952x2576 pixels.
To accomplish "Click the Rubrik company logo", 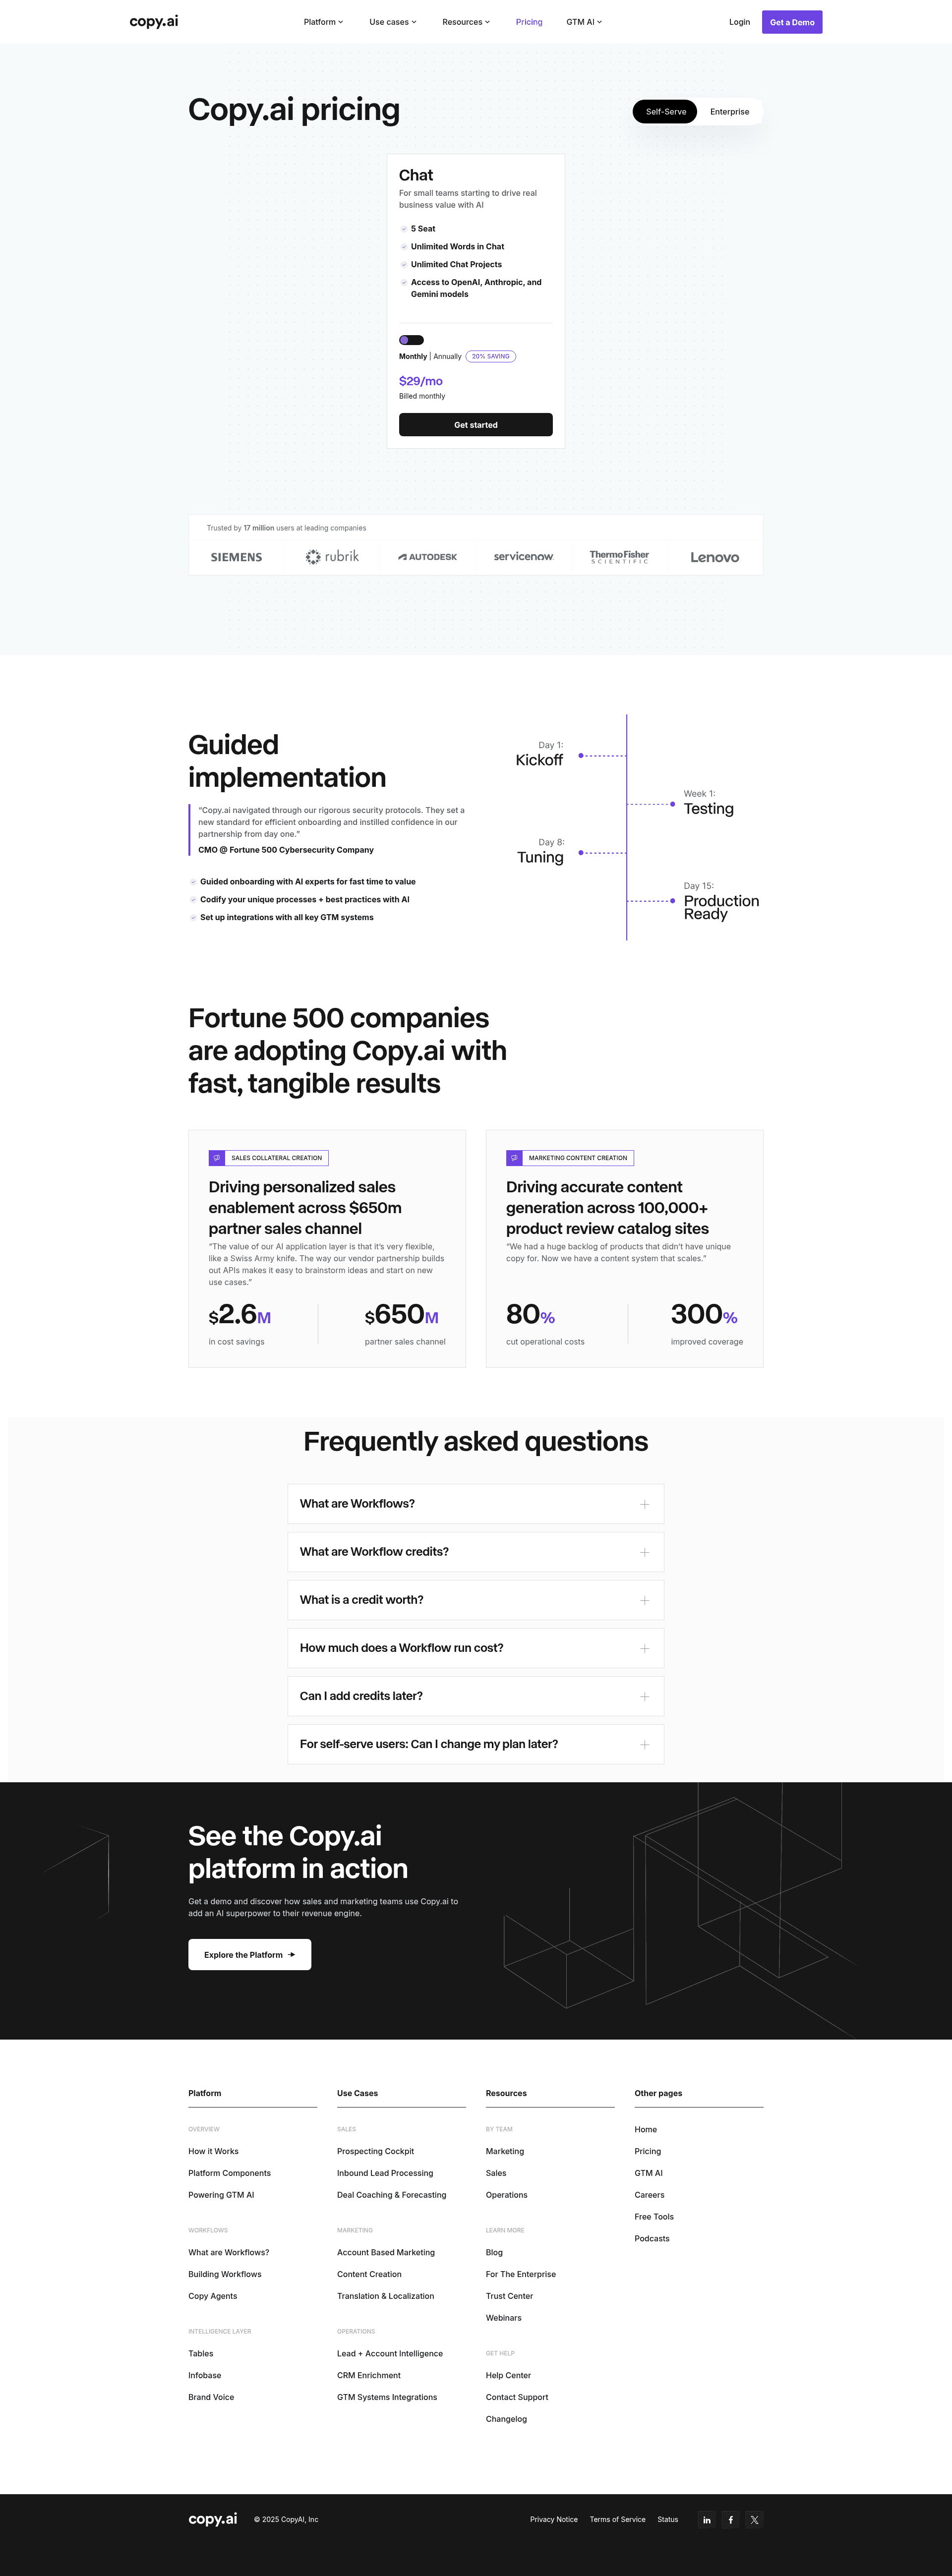I will (x=332, y=556).
